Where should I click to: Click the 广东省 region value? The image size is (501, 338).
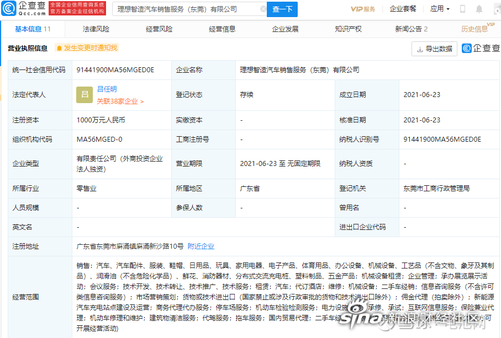pos(250,189)
